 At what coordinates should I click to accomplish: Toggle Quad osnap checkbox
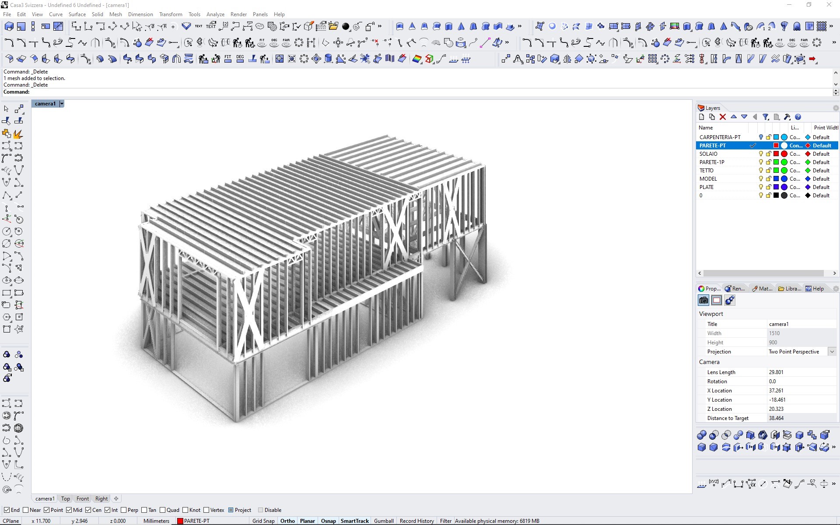click(x=162, y=510)
